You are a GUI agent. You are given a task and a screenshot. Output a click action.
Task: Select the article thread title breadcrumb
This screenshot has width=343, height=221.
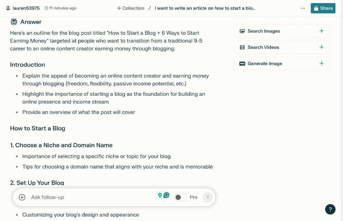(205, 8)
